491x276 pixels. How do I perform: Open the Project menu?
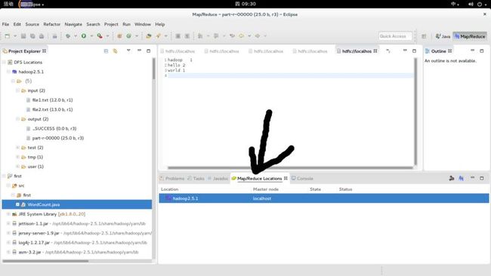pyautogui.click(x=111, y=24)
